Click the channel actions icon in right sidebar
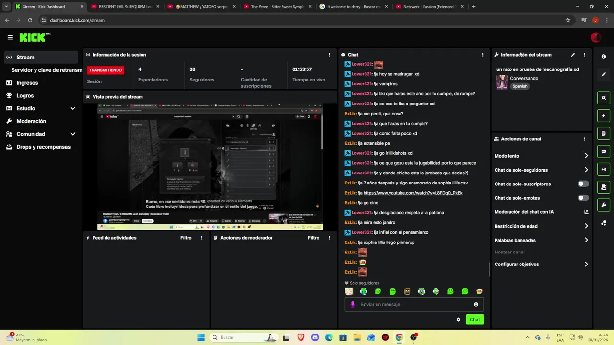Screen dimensions: 614x345 pos(603,187)
